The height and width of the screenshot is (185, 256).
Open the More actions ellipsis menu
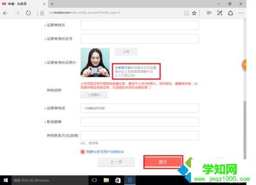click(x=241, y=13)
